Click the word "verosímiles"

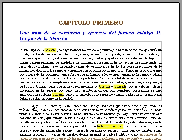tap(141, 91)
